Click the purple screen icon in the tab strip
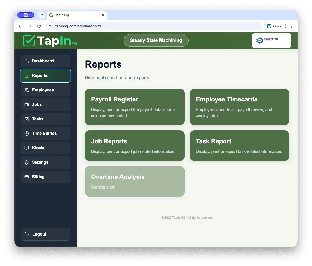The width and height of the screenshot is (312, 266). coord(26,15)
